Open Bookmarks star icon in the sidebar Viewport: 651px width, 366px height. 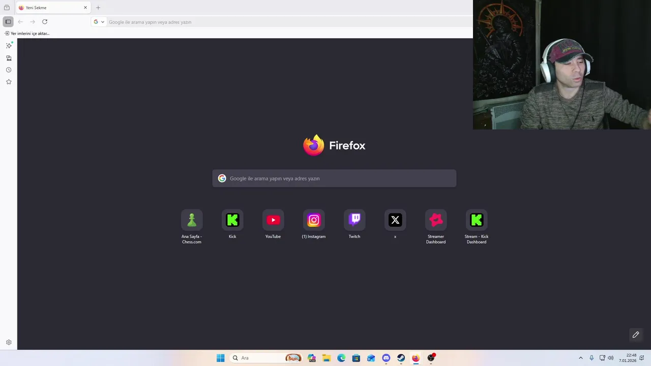[x=9, y=82]
